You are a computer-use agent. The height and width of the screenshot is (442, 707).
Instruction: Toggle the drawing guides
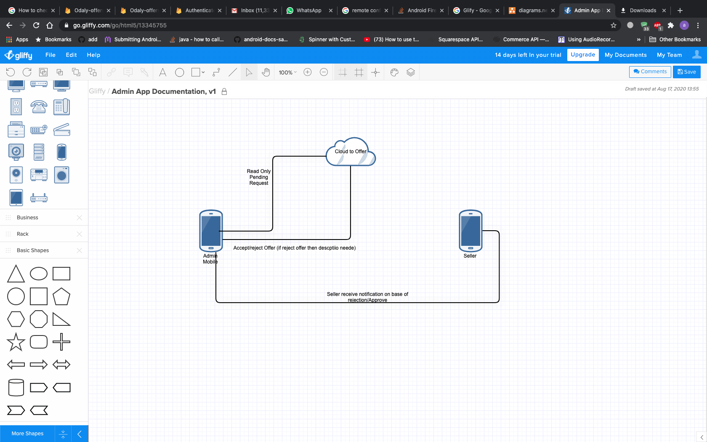tap(375, 72)
